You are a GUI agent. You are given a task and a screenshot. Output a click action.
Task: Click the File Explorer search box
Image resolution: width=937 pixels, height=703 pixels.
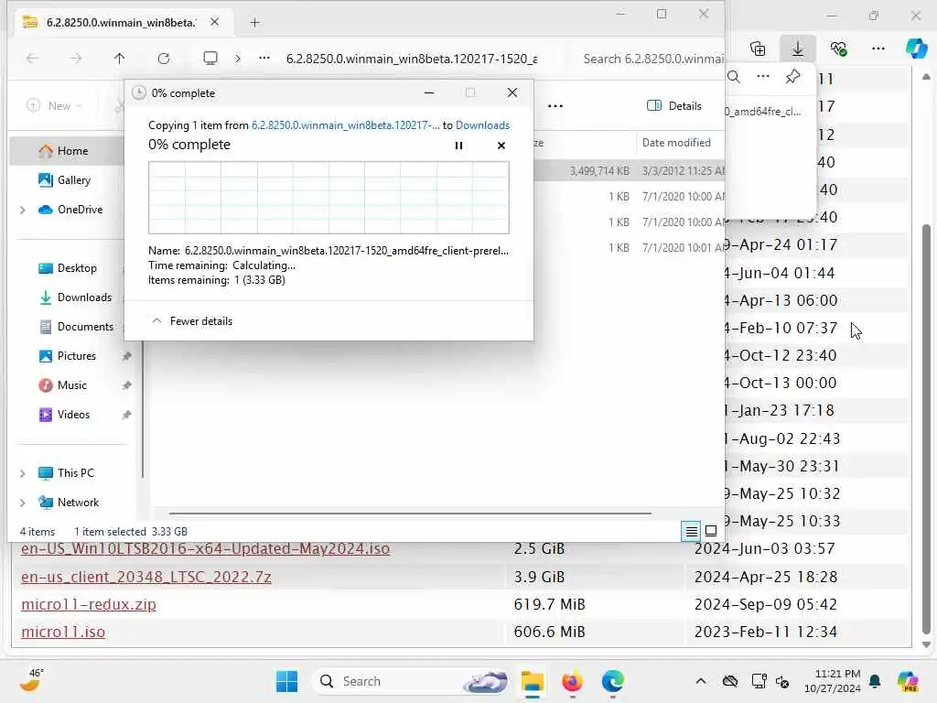tap(652, 59)
